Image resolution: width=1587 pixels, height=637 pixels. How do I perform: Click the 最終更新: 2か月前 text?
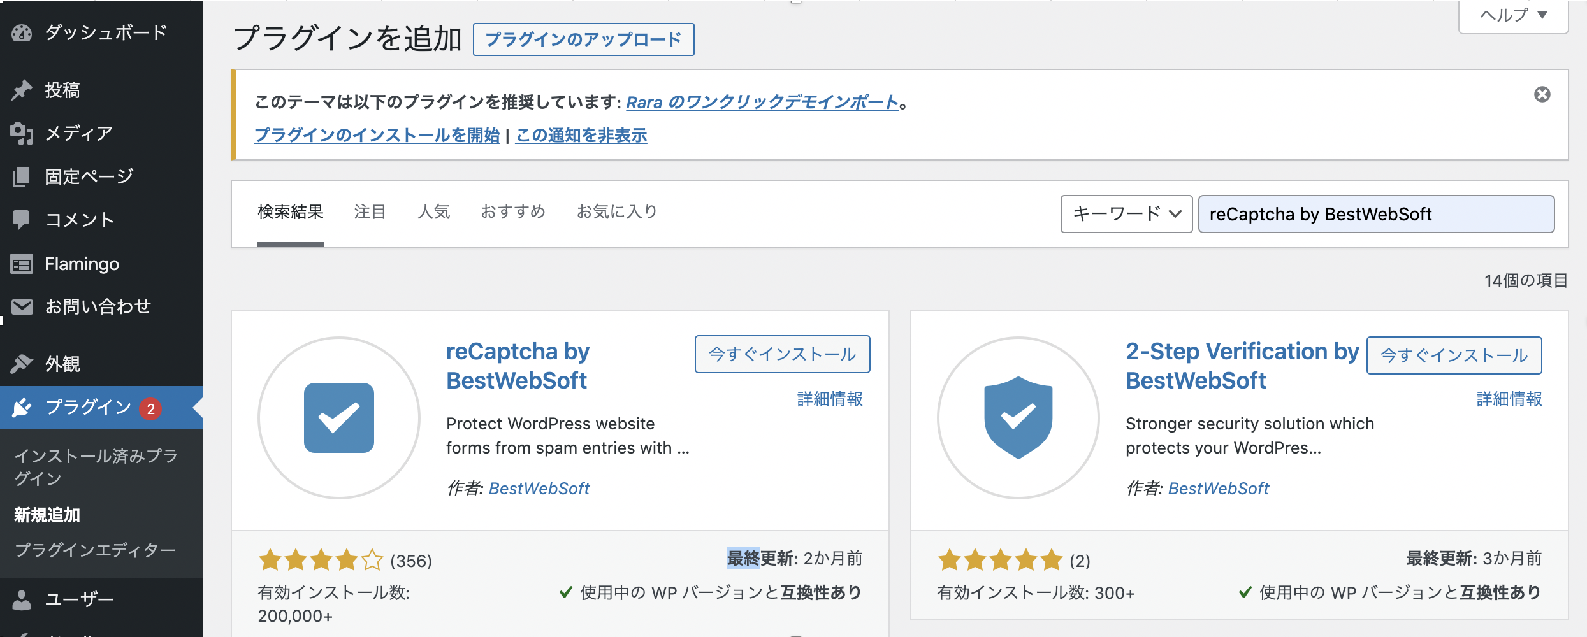click(x=795, y=559)
